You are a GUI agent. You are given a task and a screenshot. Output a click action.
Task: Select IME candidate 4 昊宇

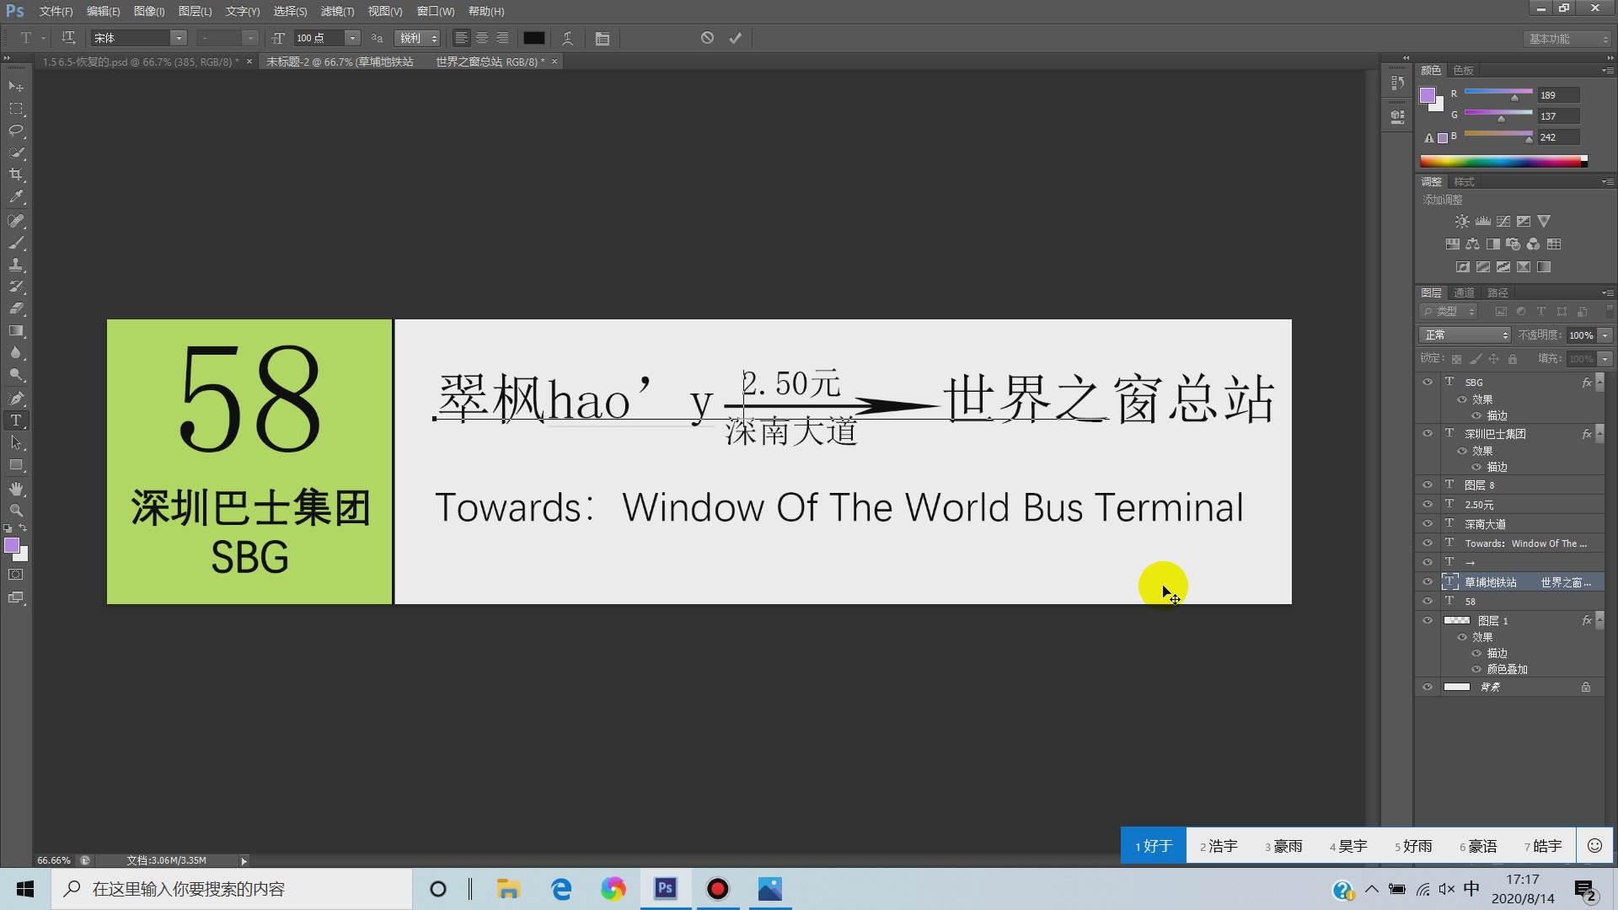[1348, 846]
